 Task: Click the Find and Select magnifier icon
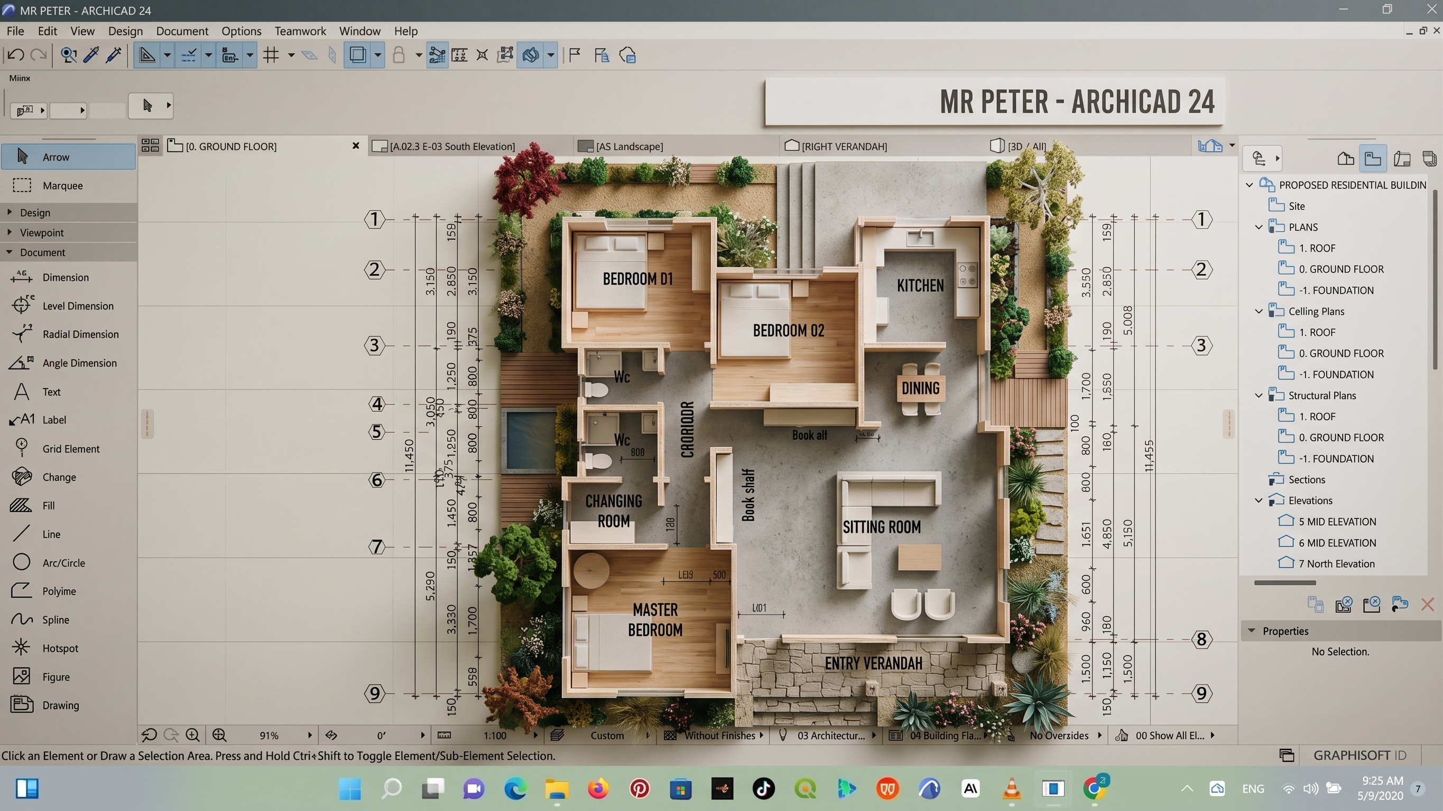pos(68,55)
